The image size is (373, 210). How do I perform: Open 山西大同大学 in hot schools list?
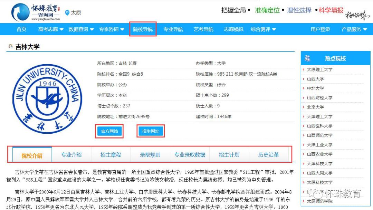click(319, 173)
